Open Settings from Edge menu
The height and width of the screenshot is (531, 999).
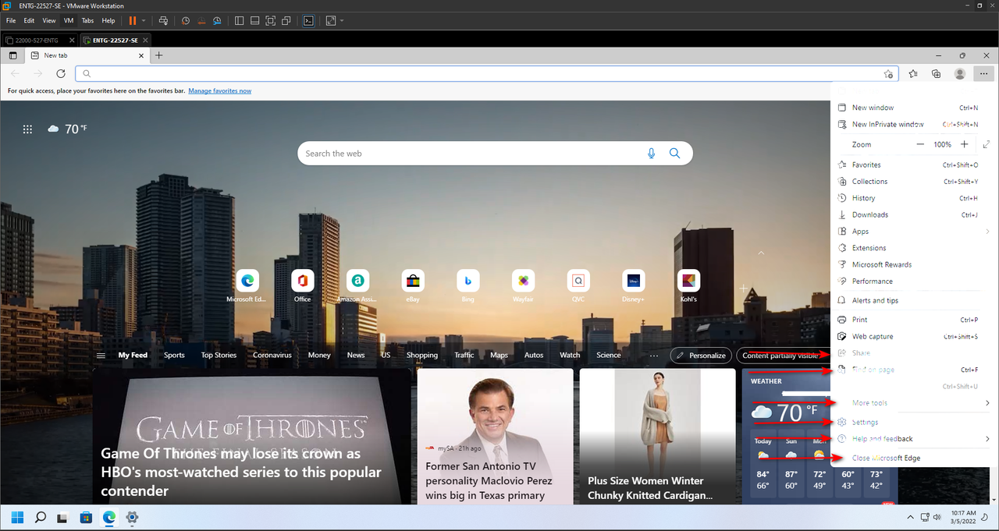coord(912,422)
